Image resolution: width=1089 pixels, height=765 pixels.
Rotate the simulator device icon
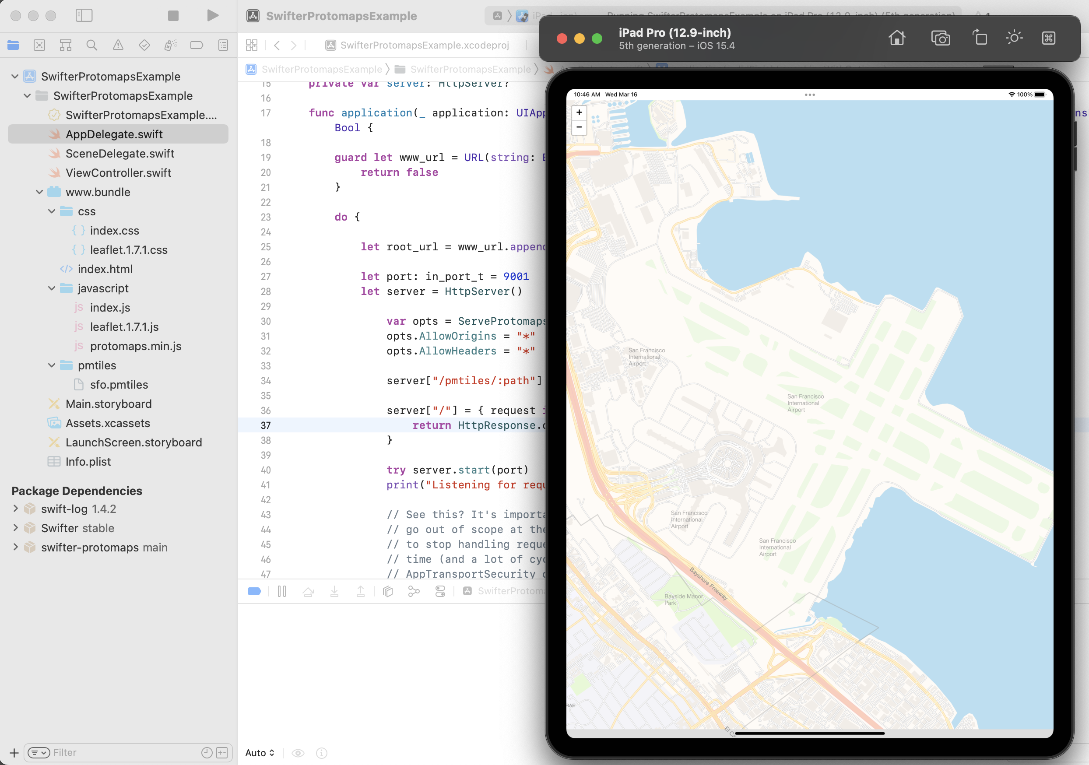[x=980, y=38]
